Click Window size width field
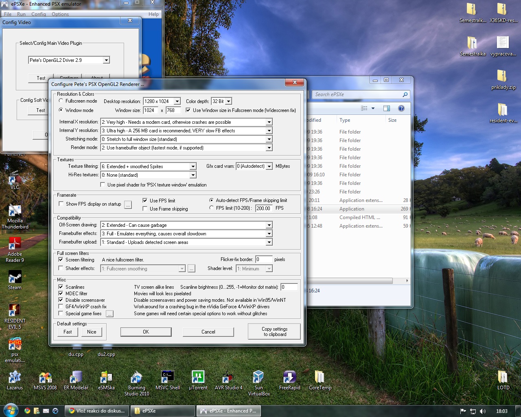 point(151,110)
